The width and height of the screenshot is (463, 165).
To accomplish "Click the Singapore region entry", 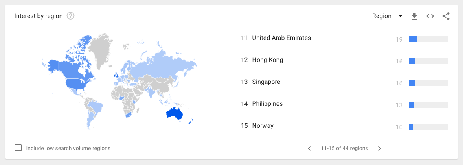I will click(x=266, y=82).
